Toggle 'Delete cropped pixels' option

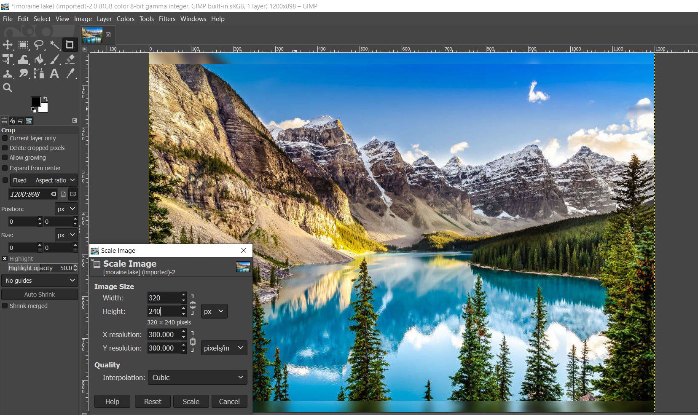pyautogui.click(x=5, y=148)
